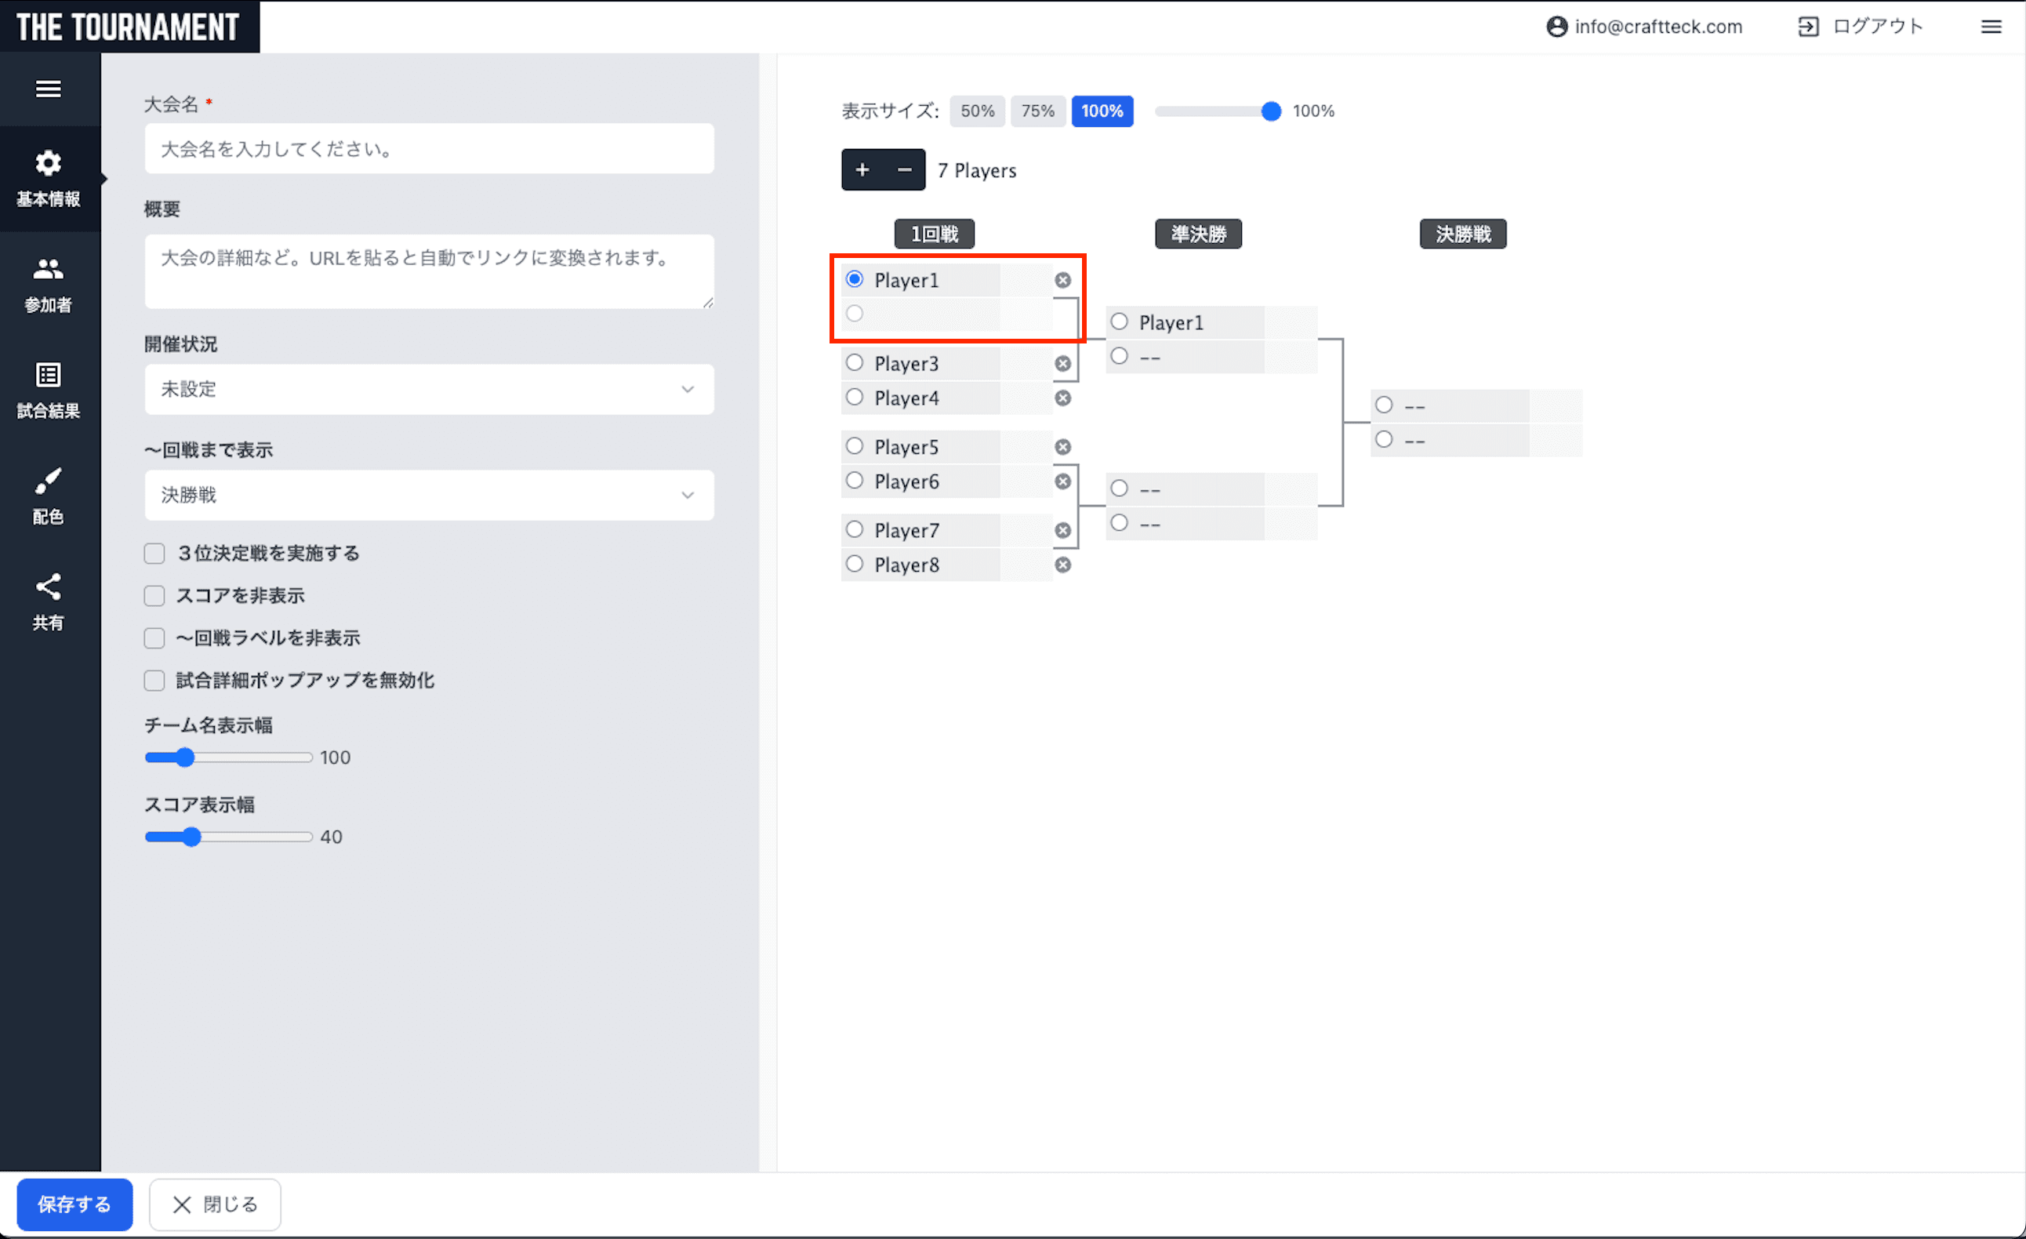This screenshot has width=2026, height=1239.
Task: Expand the 開催状況 dropdown
Action: 428,389
